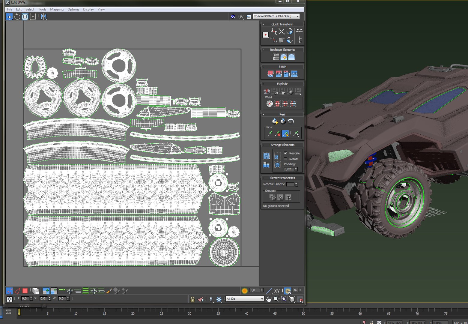The height and width of the screenshot is (324, 468).
Task: Select the Freeform mode tool
Action: click(33, 17)
